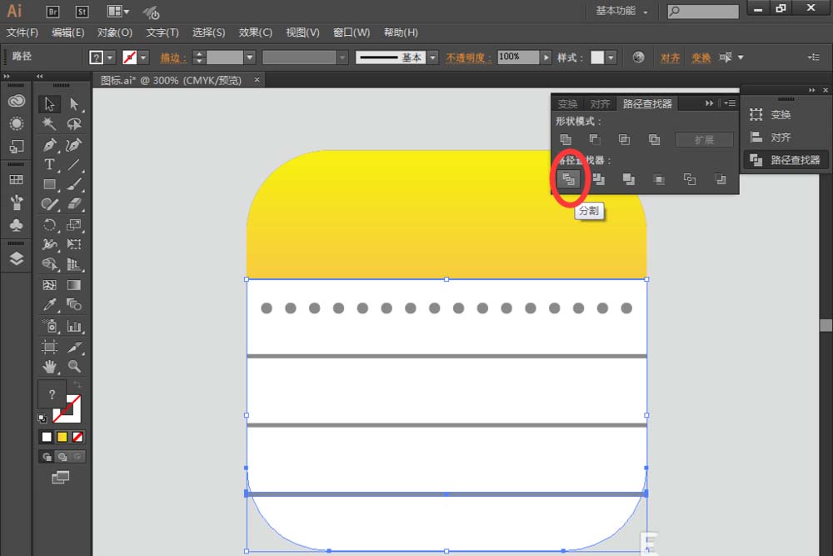Open Arrange Documents dropdown
Image resolution: width=833 pixels, height=556 pixels.
118,11
